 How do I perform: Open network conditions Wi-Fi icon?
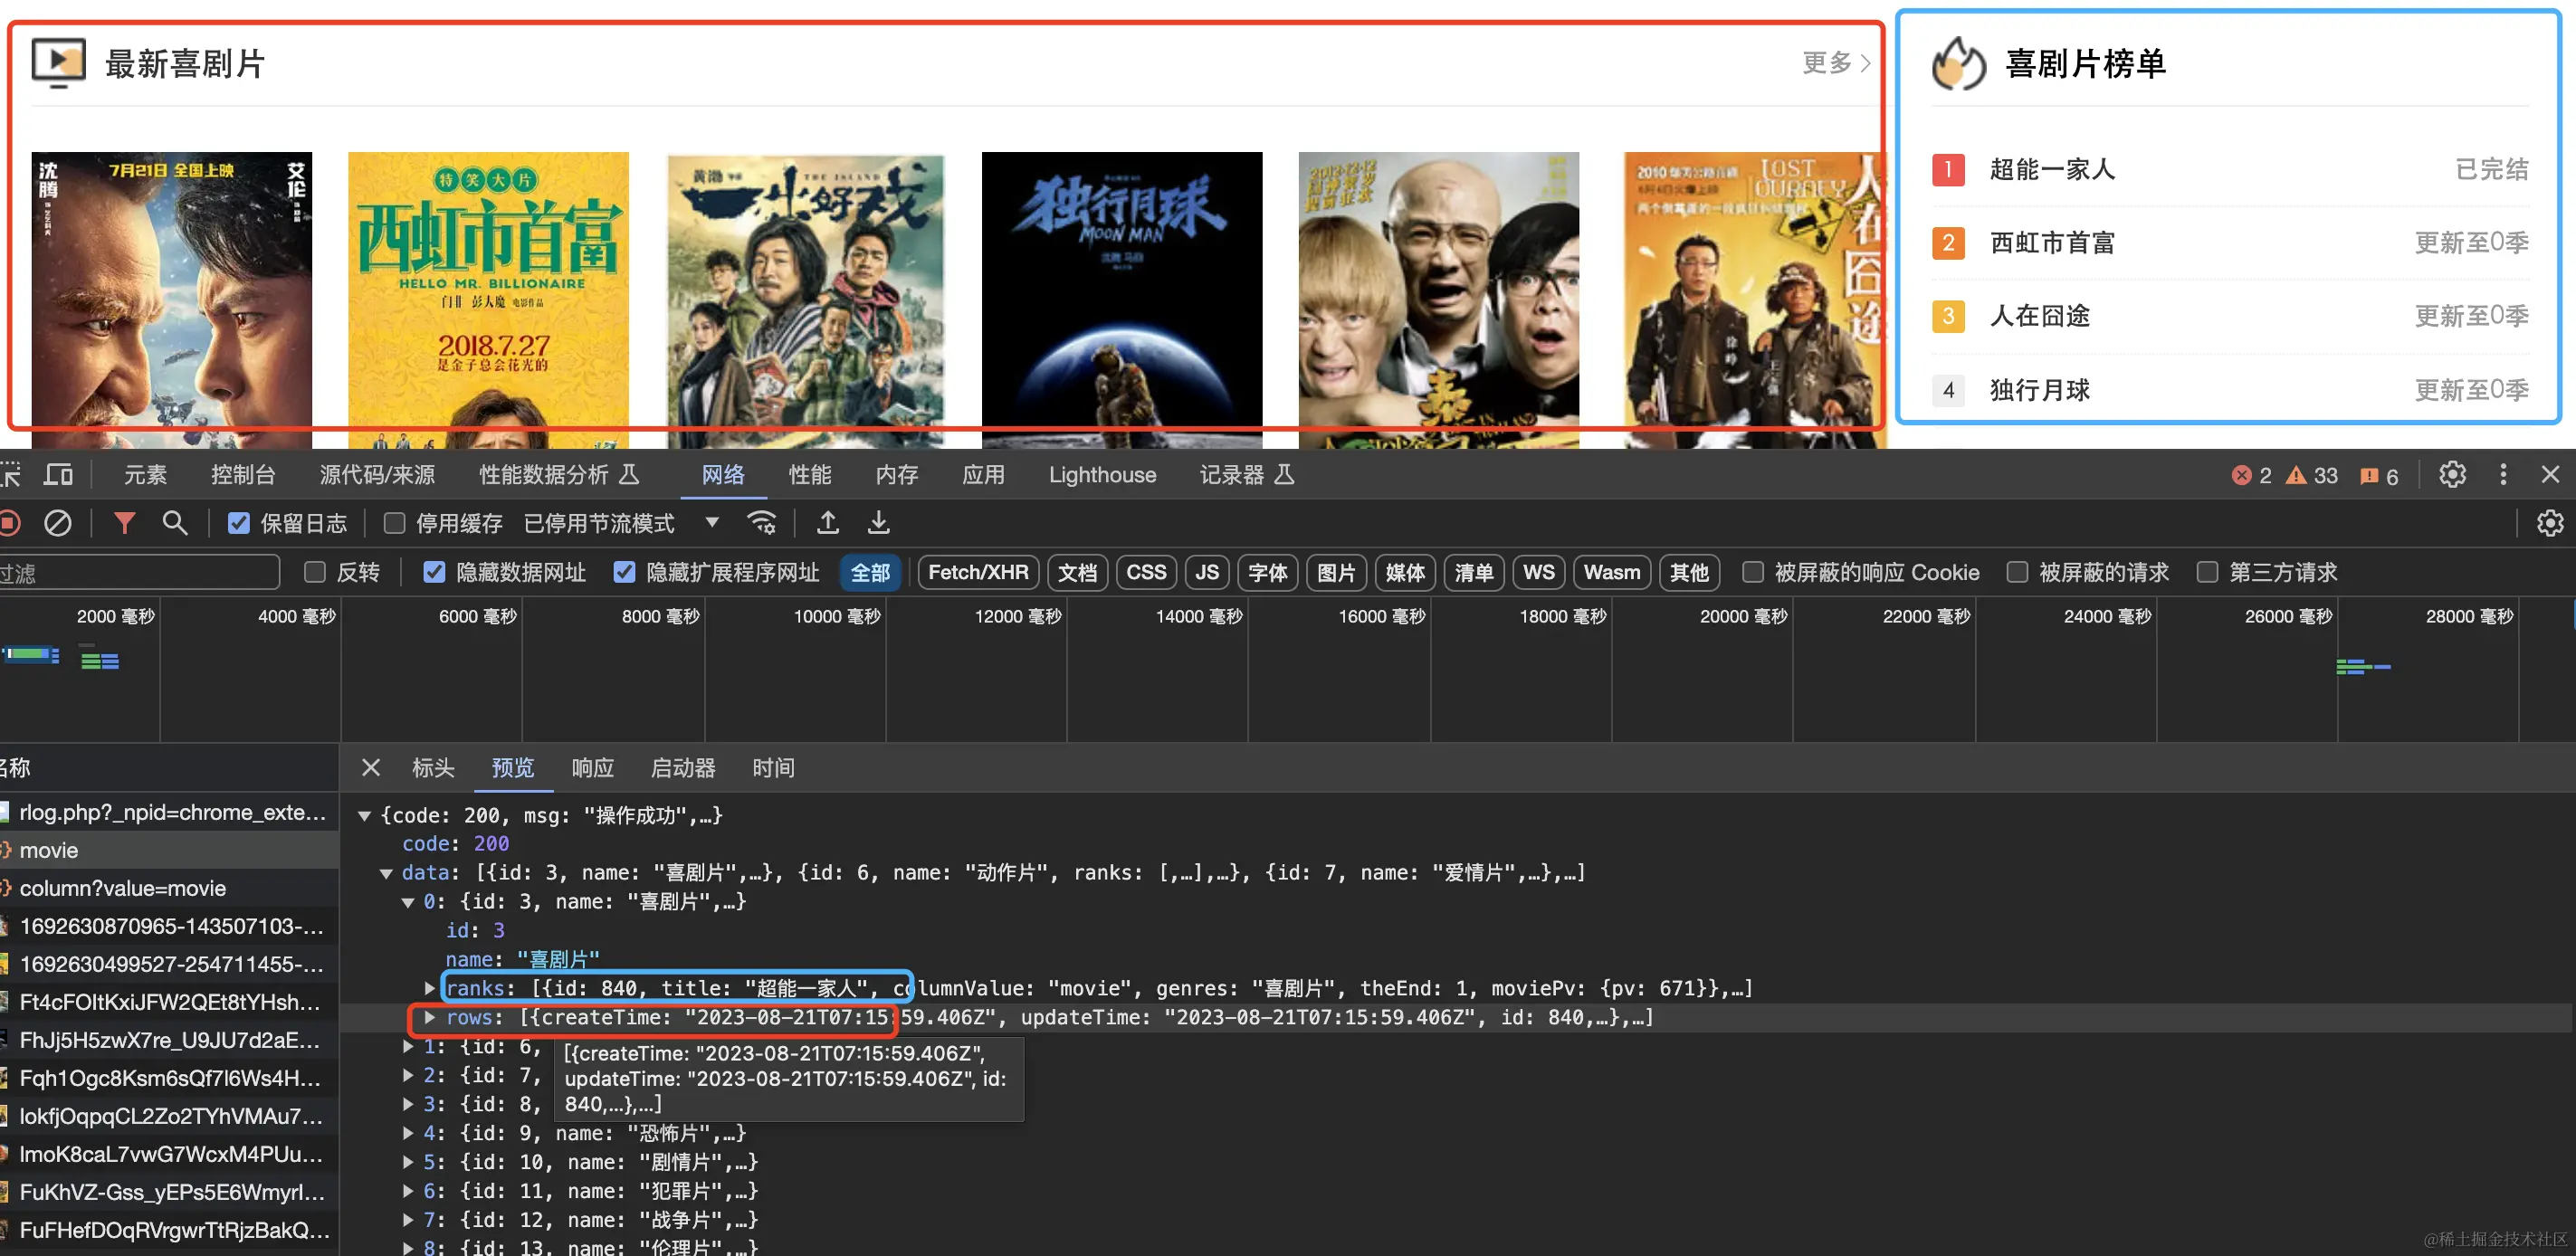[762, 523]
